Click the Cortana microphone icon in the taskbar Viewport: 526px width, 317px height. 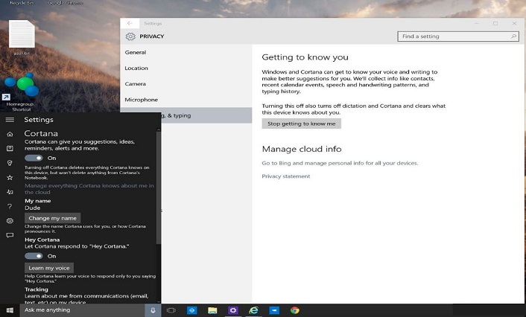(x=153, y=310)
